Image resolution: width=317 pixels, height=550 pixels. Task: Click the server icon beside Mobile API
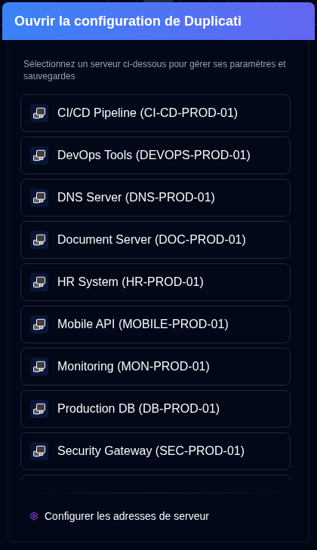click(x=39, y=324)
